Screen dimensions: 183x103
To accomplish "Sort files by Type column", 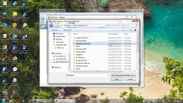I will (130, 34).
